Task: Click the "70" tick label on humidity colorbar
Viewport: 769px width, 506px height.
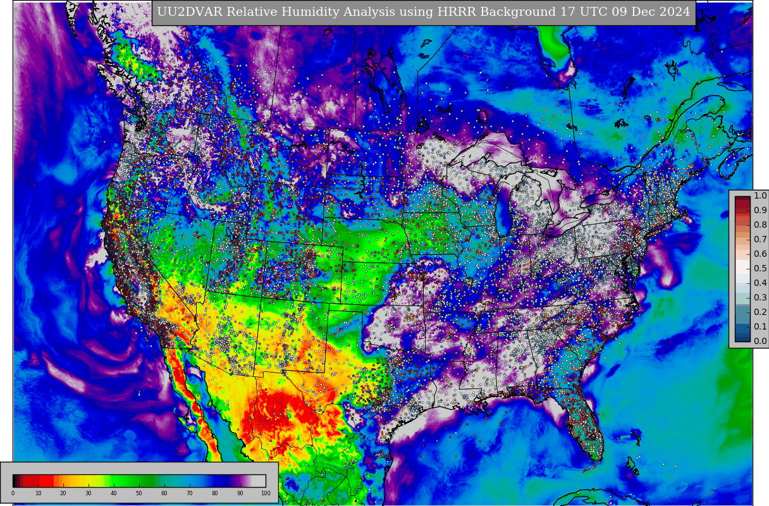Action: [x=190, y=493]
